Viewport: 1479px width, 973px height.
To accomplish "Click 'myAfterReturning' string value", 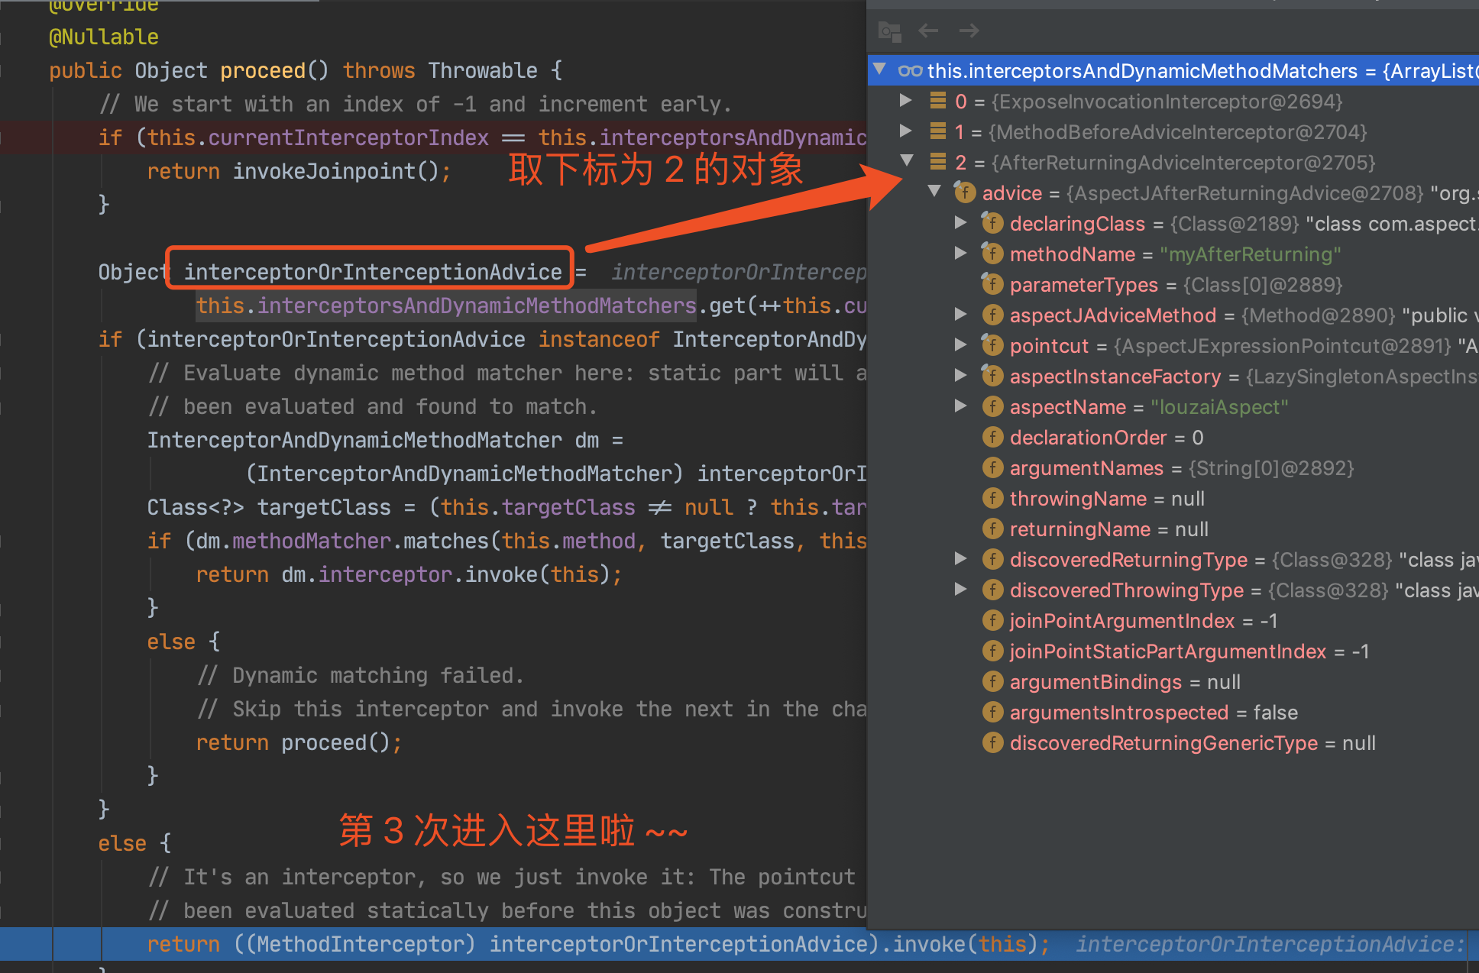I will (1251, 254).
